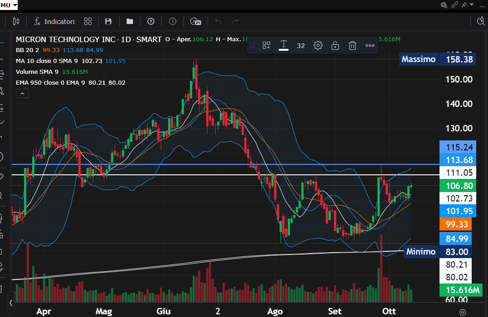Collapse the indicator legend with chevron
Image resolution: width=488 pixels, height=317 pixels.
pos(22,94)
